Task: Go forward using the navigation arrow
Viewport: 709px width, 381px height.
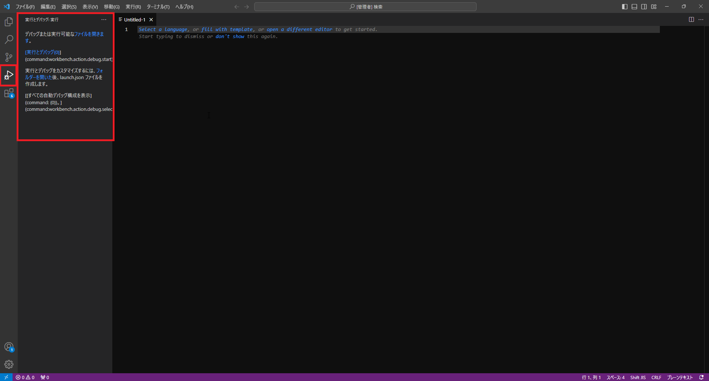Action: click(x=246, y=7)
